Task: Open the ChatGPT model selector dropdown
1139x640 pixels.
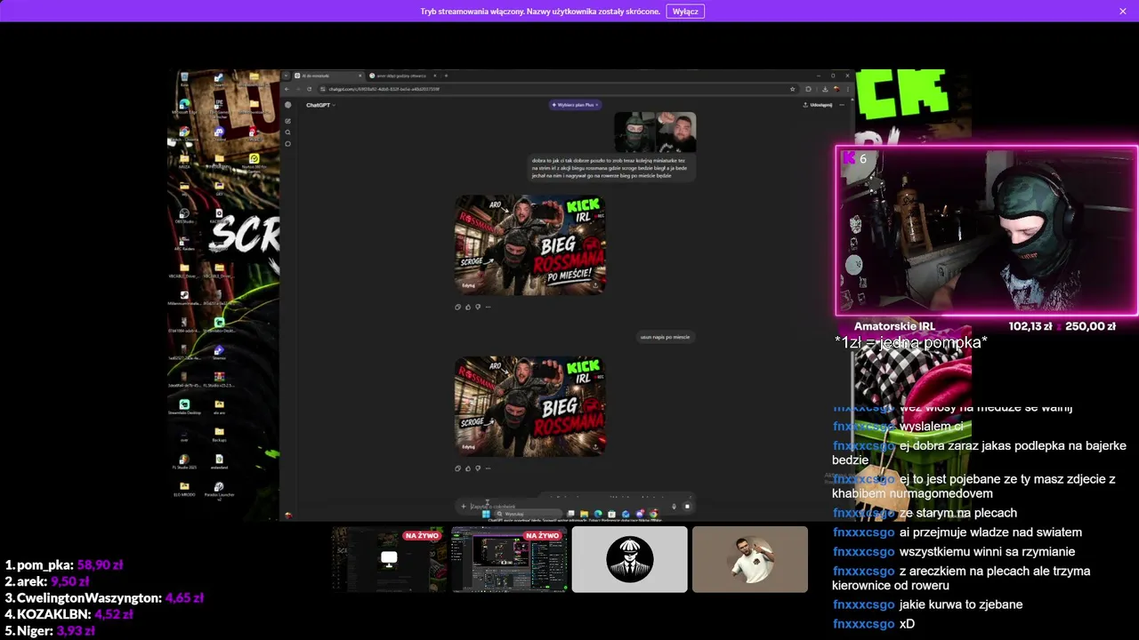Action: [x=321, y=105]
